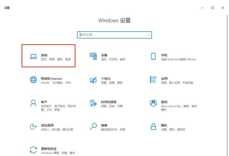Click the Windows 更新、恢复、备份 description
This screenshot has height=156, width=229.
(x=58, y=153)
